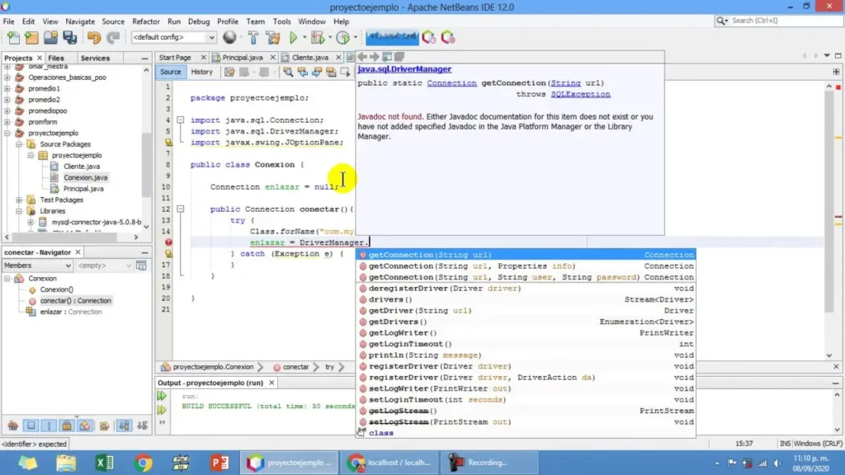Expand the Test Packages folder
The height and width of the screenshot is (475, 845).
[20, 200]
